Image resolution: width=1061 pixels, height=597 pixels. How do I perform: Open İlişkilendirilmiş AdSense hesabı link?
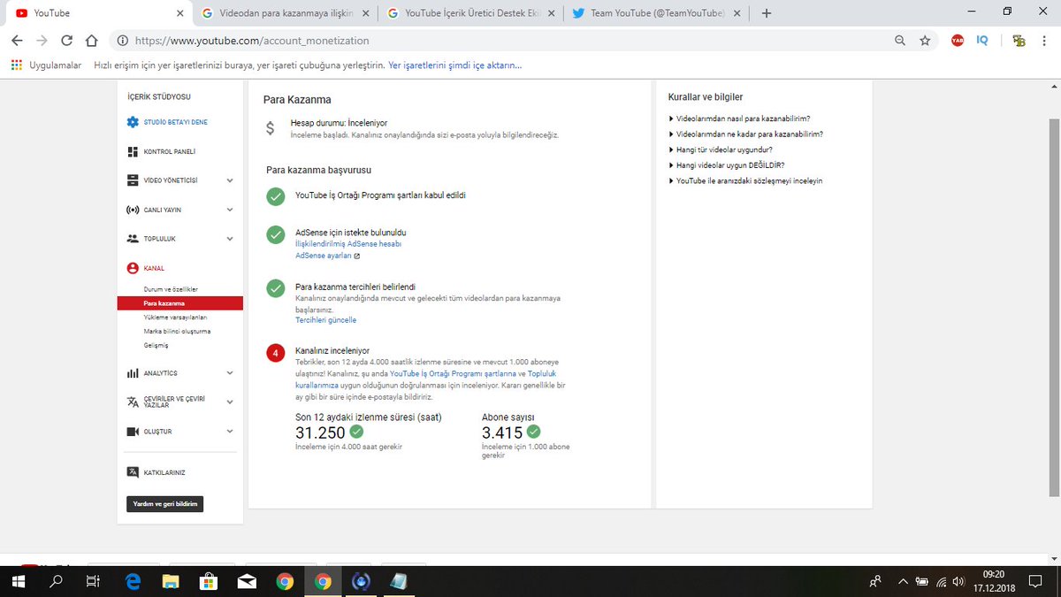point(348,243)
